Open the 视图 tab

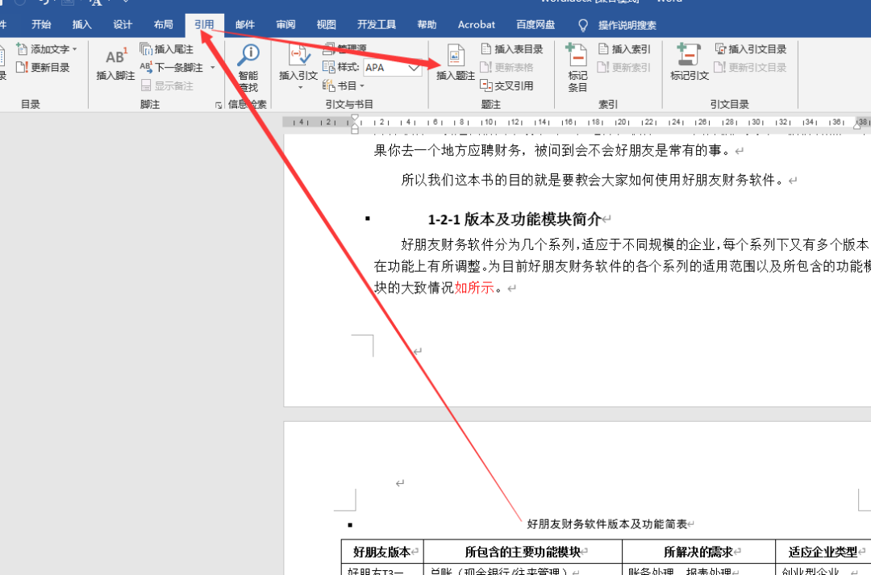[x=326, y=24]
